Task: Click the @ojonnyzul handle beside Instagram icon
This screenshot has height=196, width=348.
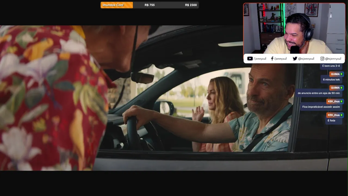Action: click(333, 59)
